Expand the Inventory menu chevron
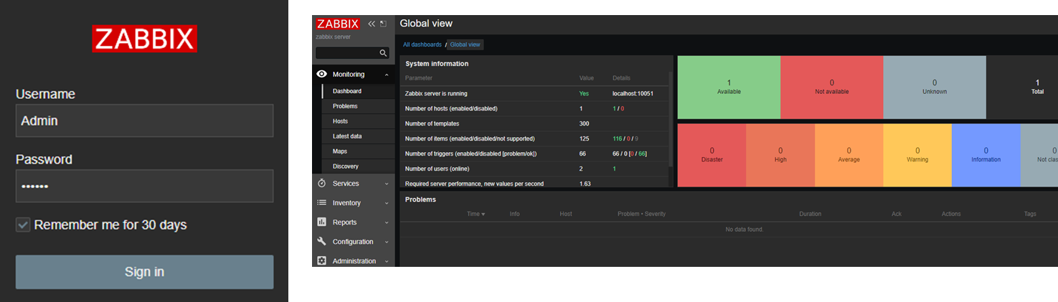The height and width of the screenshot is (302, 1058). point(387,203)
